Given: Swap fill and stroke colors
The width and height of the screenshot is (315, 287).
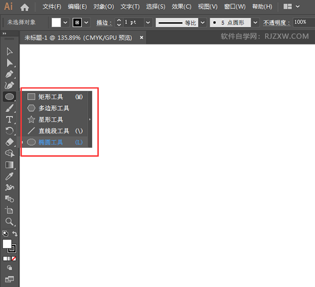Looking at the screenshot, I should coord(15,233).
